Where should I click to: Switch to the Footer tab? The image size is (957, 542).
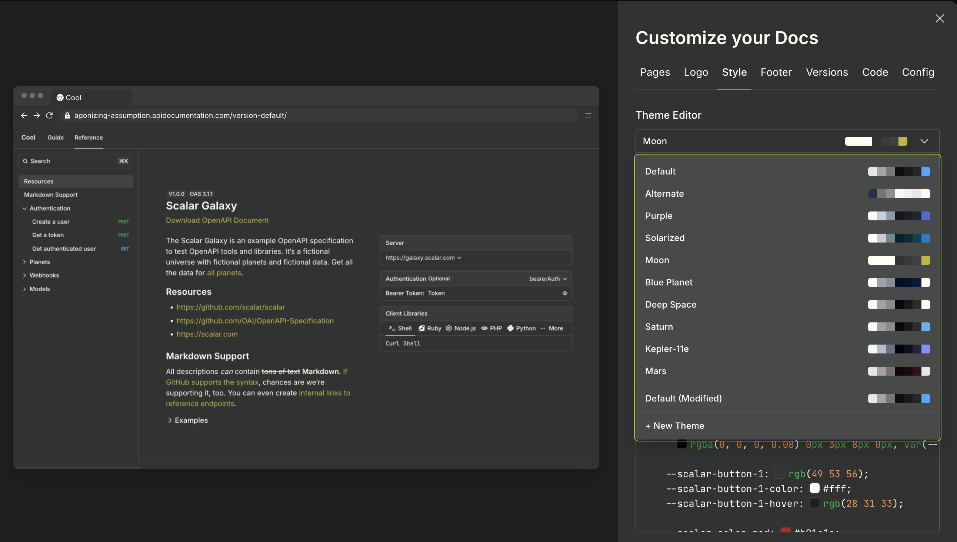pos(776,72)
